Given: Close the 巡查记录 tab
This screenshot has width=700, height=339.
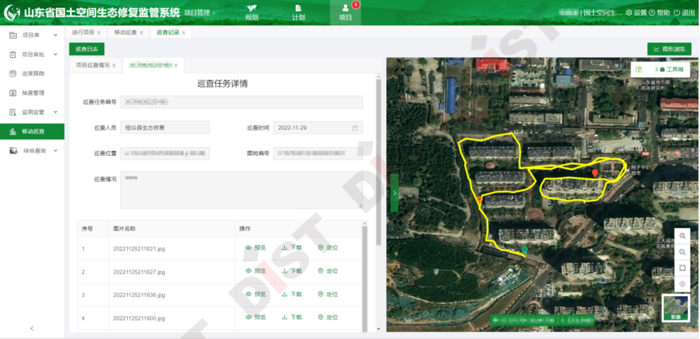Looking at the screenshot, I should click(183, 32).
